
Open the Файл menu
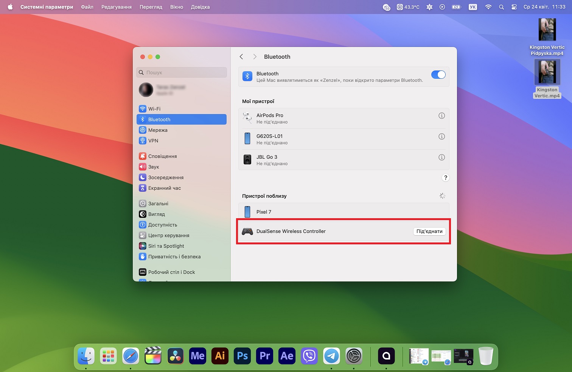pos(87,7)
